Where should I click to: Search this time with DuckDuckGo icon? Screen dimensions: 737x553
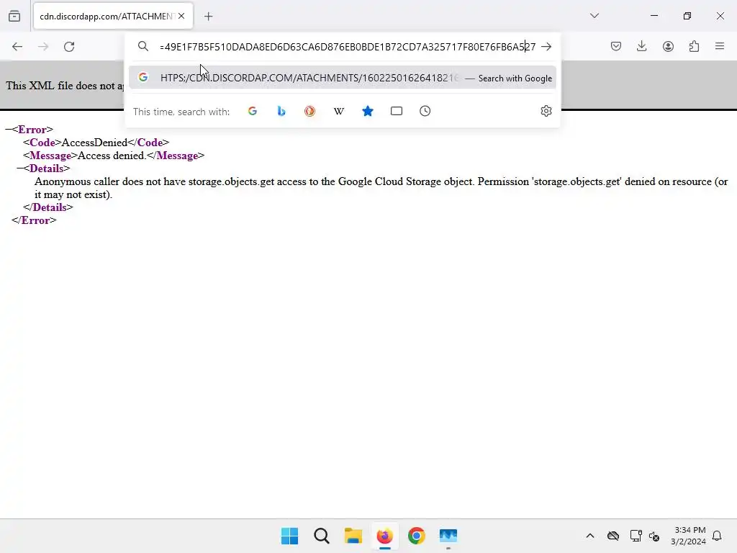pos(309,111)
